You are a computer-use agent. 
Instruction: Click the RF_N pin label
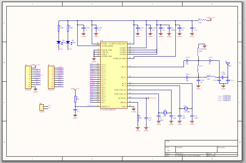(x=124, y=77)
